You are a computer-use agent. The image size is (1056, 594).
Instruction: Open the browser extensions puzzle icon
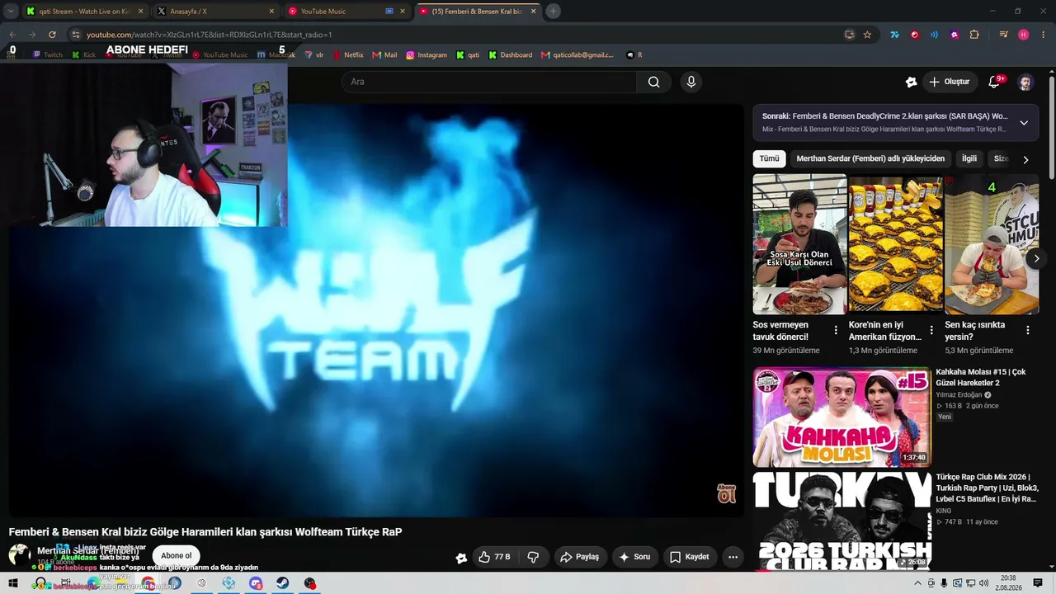(974, 35)
